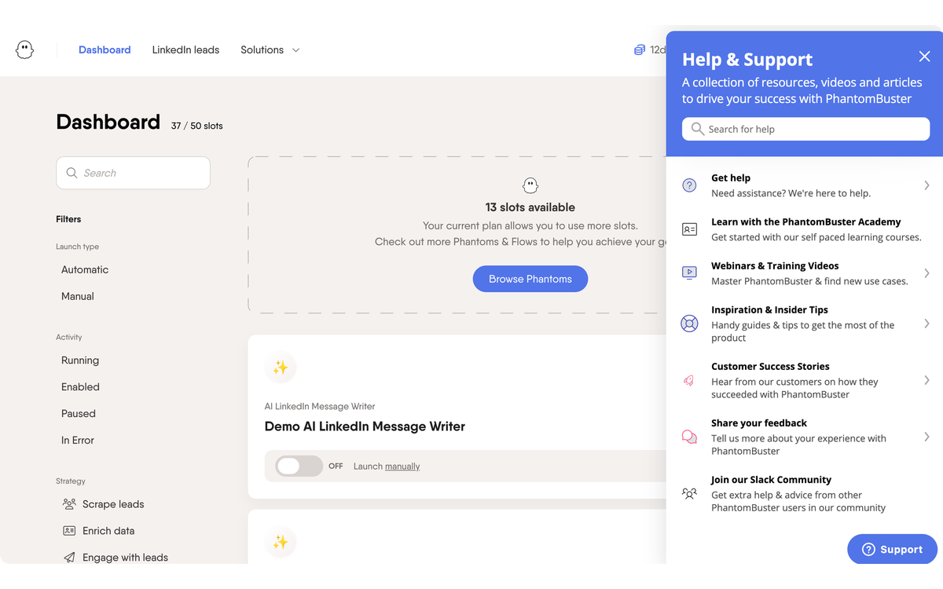Click the 'manually' launch link
This screenshot has width=943, height=589.
tap(402, 466)
